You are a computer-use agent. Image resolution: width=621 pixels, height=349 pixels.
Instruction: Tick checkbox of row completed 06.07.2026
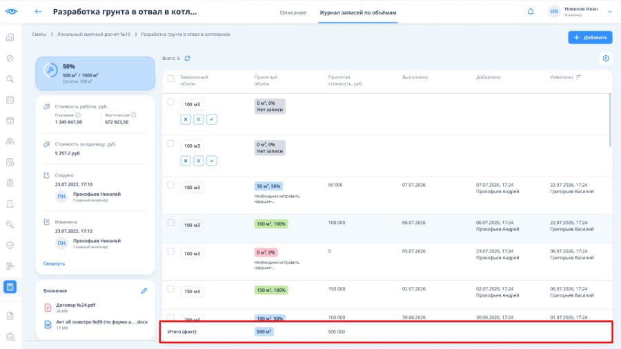(170, 223)
